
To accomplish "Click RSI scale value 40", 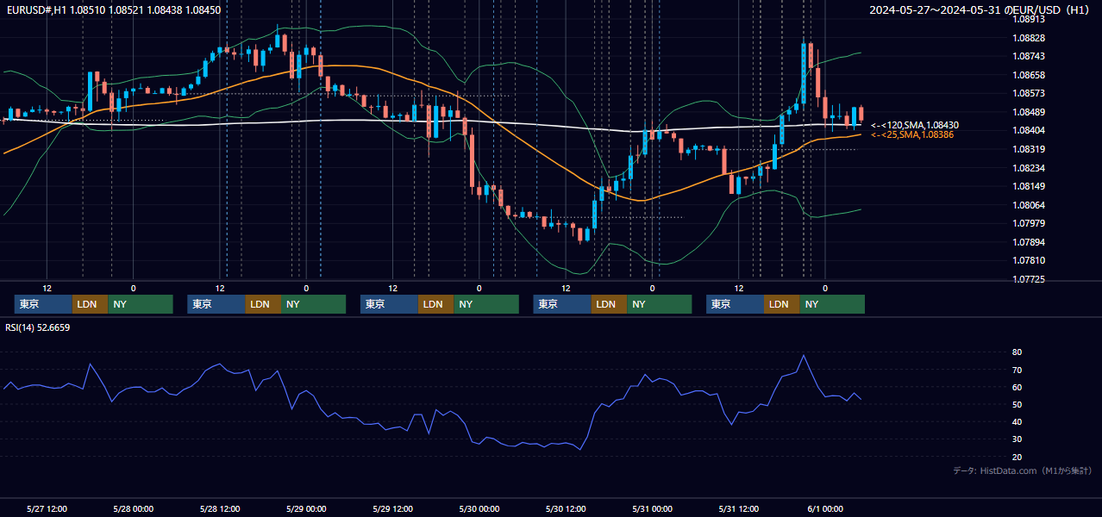I will coord(1017,421).
